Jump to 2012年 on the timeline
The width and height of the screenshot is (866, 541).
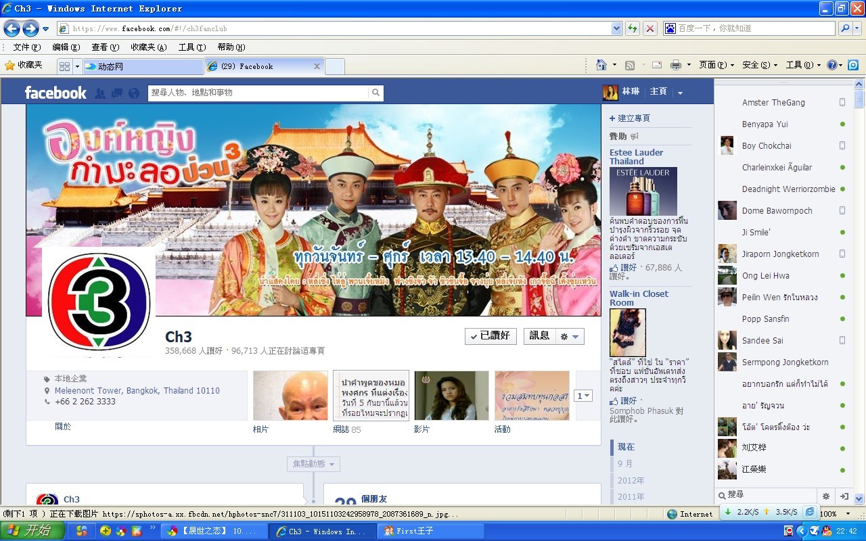click(x=631, y=481)
